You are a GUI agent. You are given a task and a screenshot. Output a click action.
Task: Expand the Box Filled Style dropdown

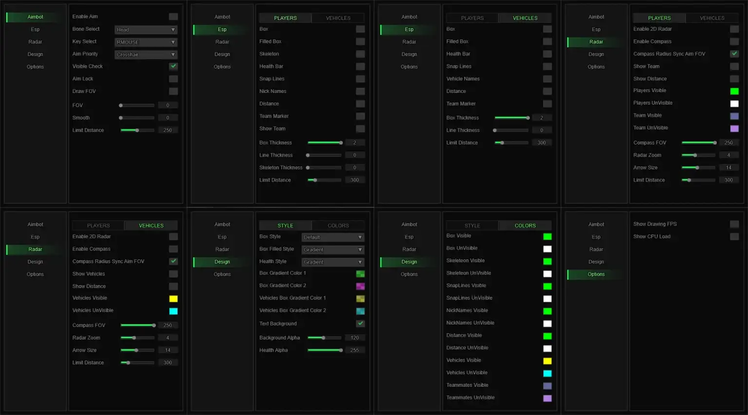click(333, 250)
